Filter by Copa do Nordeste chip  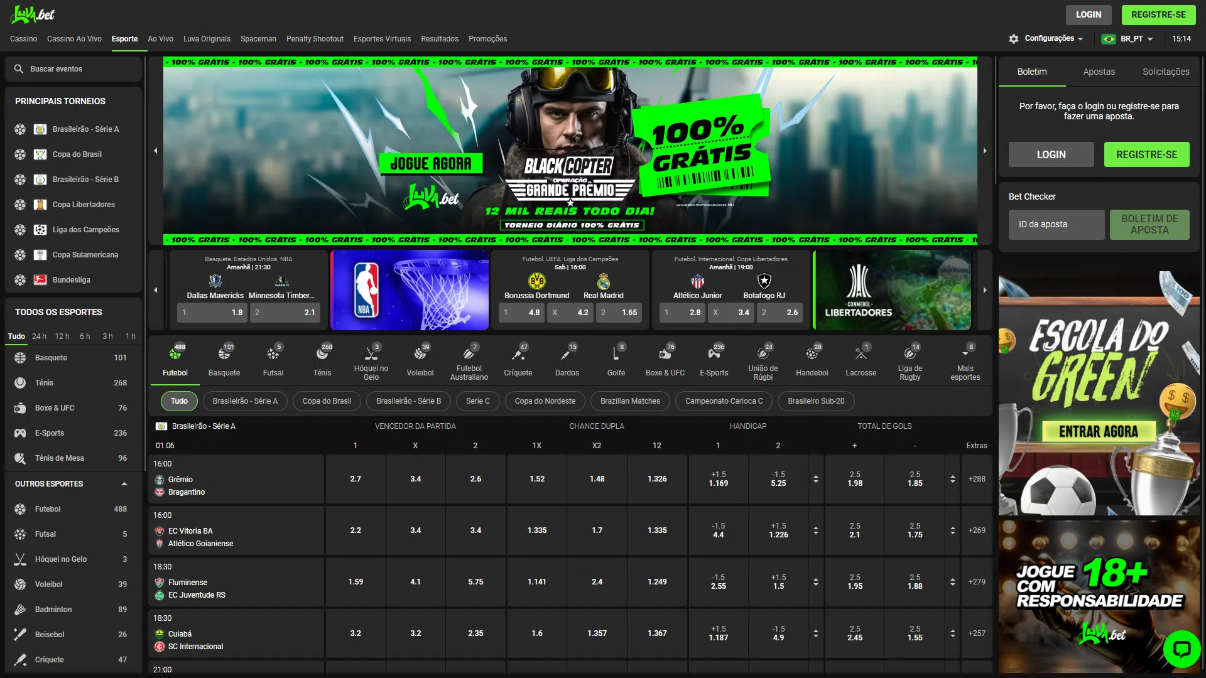click(545, 401)
